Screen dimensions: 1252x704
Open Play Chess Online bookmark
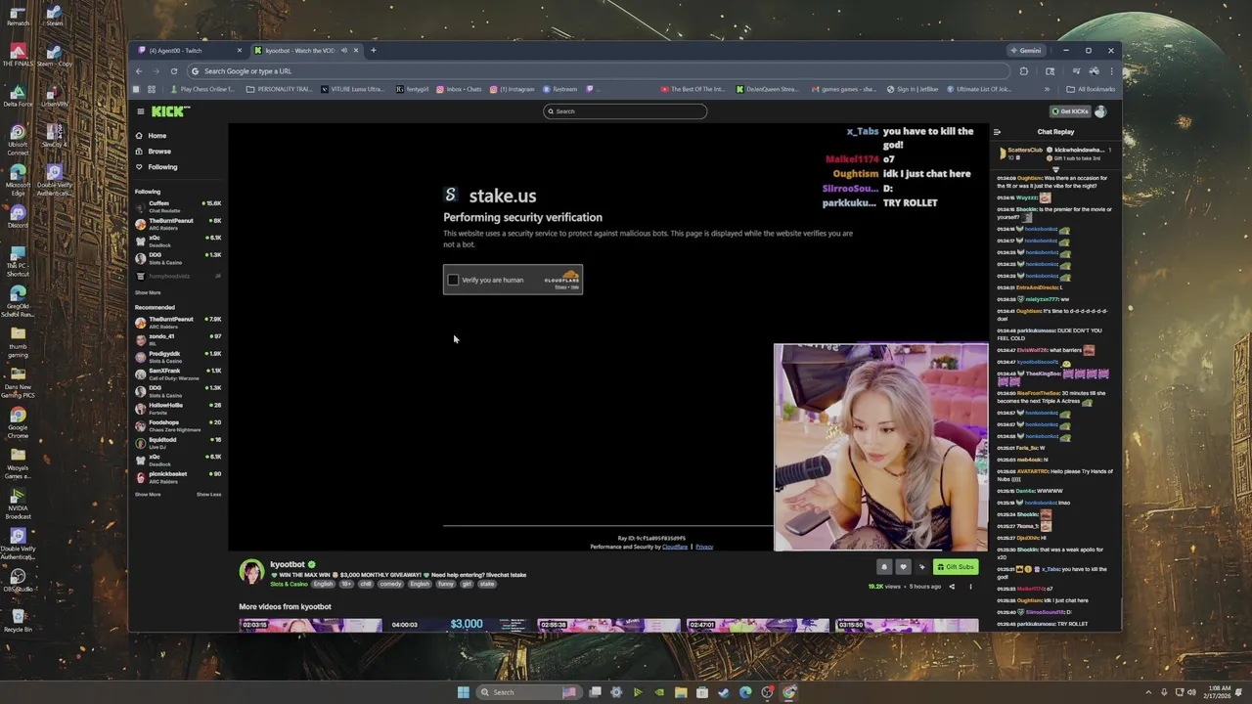coord(201,89)
